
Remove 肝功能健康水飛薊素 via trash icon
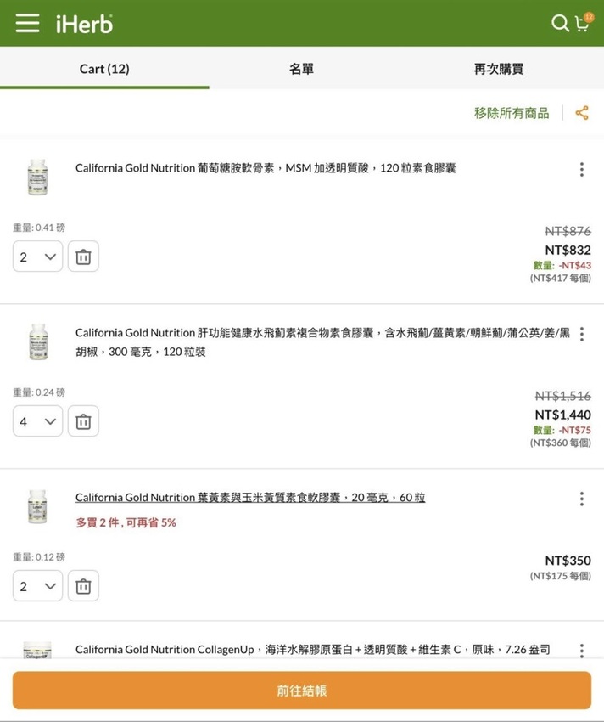click(x=82, y=420)
